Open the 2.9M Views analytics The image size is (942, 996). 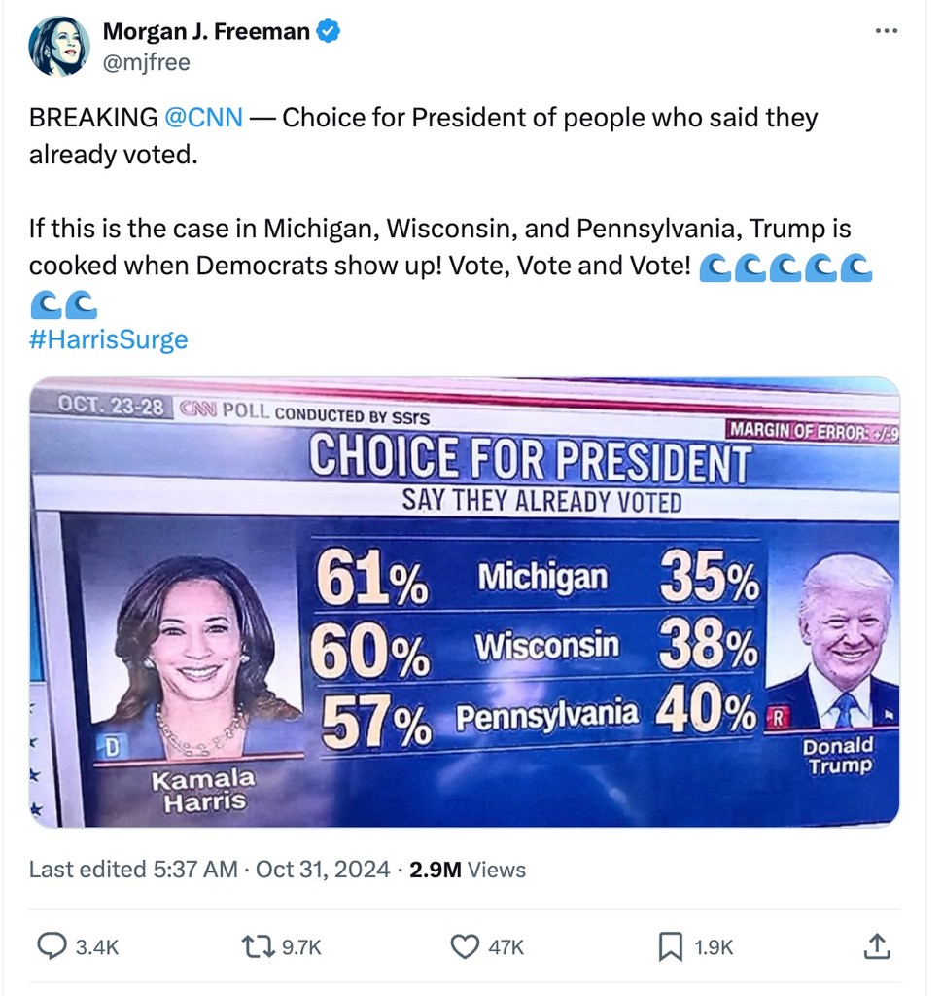[x=468, y=869]
